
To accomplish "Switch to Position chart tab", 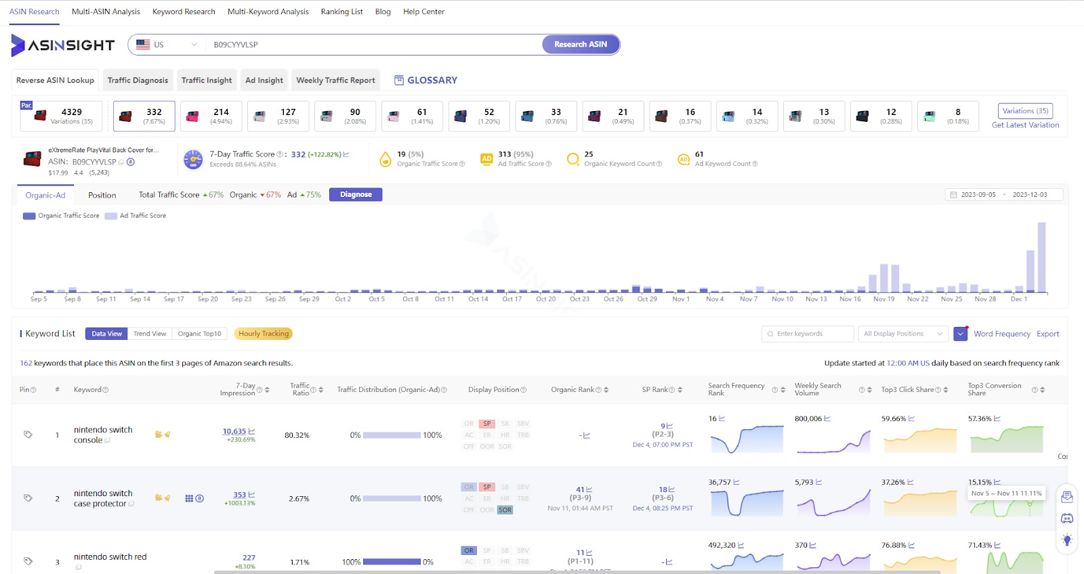I will pos(102,195).
